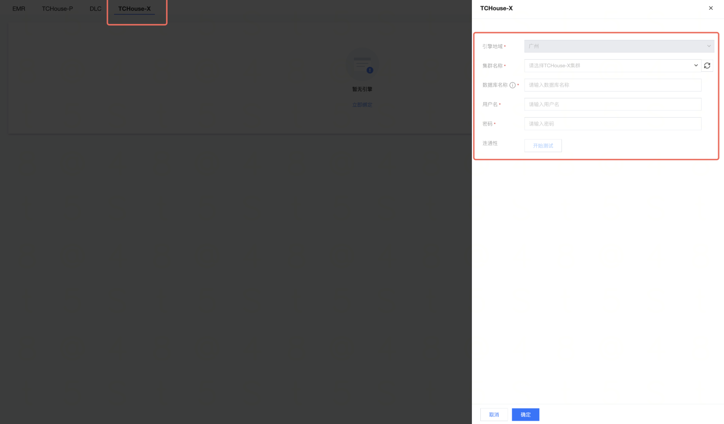Open the 立即绑定 link
This screenshot has width=724, height=424.
click(362, 105)
